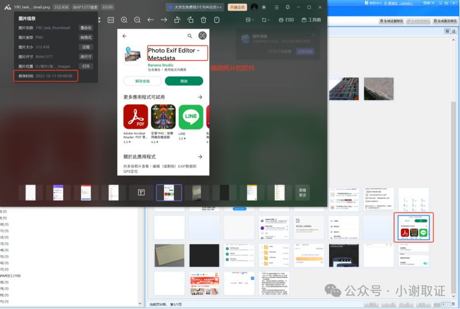Image resolution: width=460 pixels, height=309 pixels.
Task: Rotate the image counterclockwise
Action: click(x=177, y=20)
